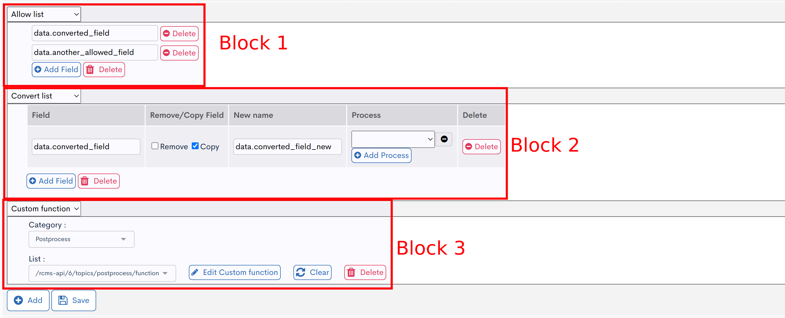785x318 pixels.
Task: Expand the Postprocess category dropdown
Action: tap(81, 239)
